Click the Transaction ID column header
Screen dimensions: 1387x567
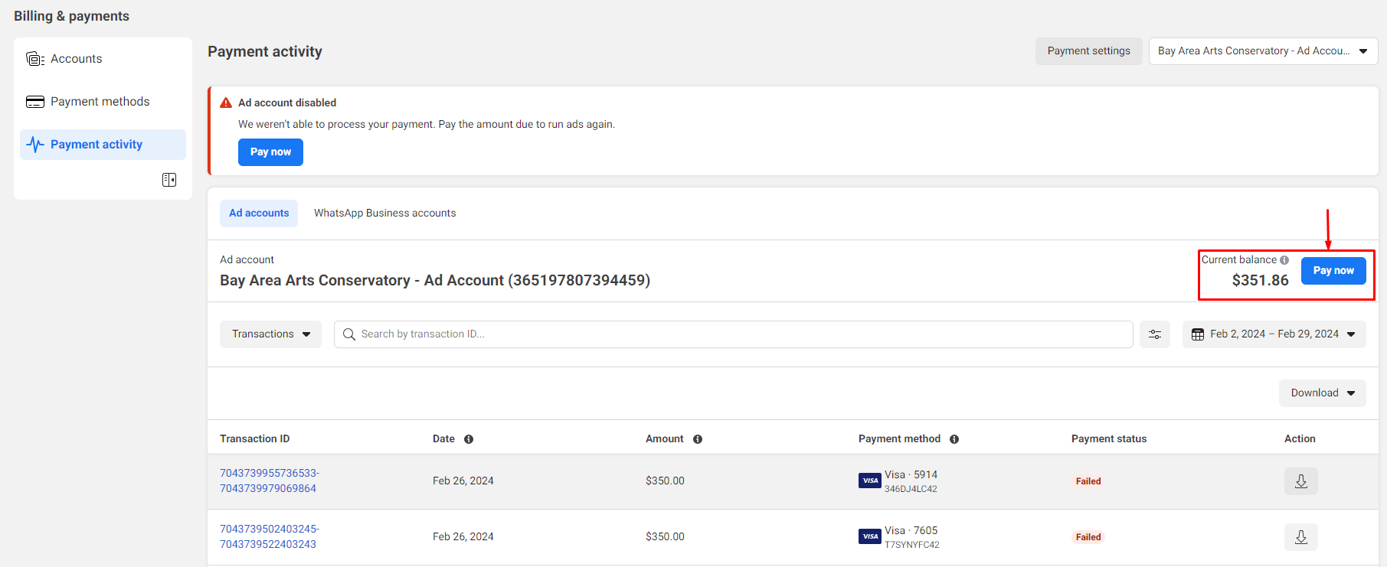pyautogui.click(x=255, y=439)
